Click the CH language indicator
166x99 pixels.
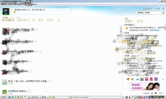coord(123,97)
